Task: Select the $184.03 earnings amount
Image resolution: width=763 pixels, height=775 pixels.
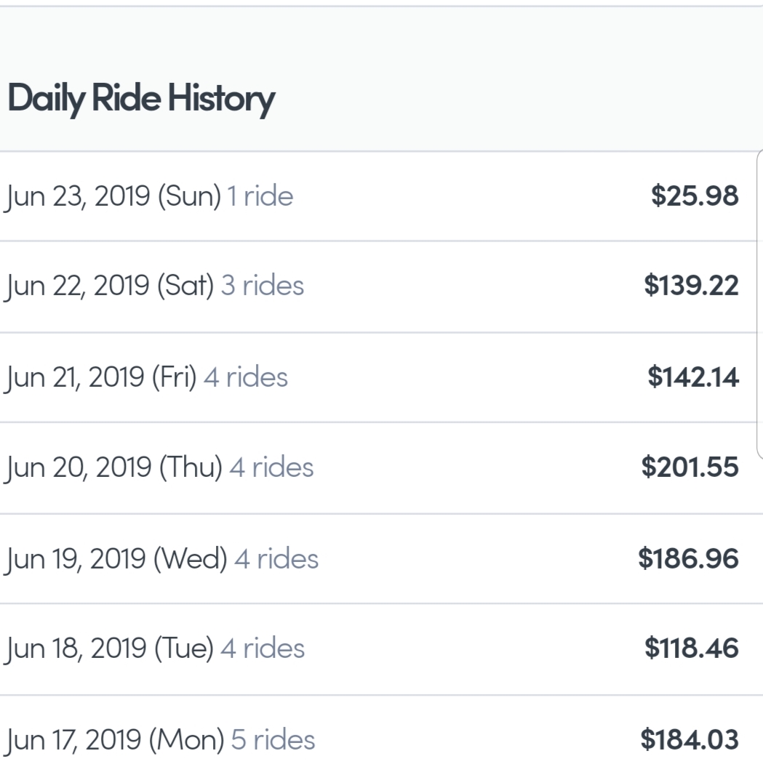Action: (x=690, y=739)
